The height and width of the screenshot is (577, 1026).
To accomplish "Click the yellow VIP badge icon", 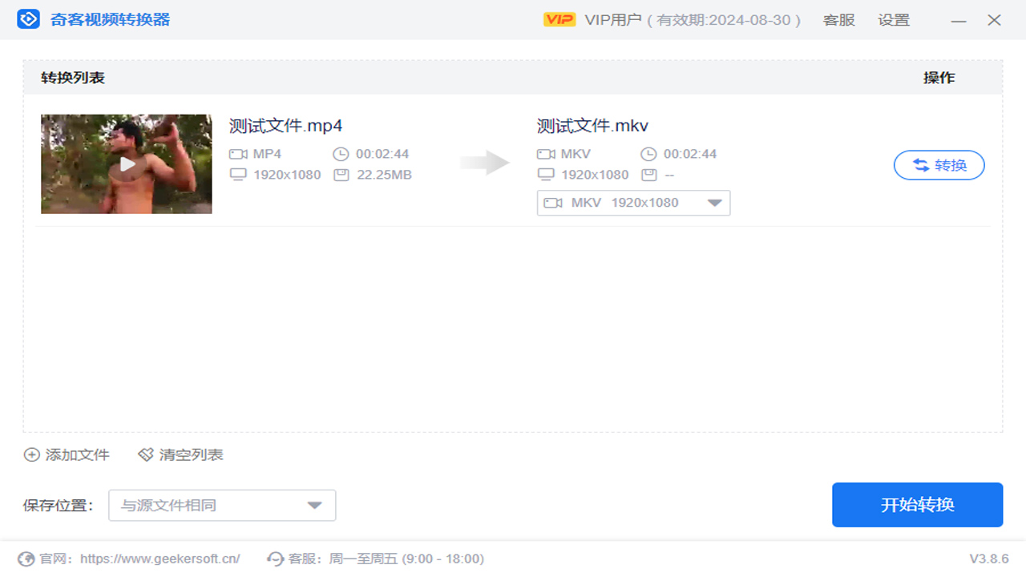I will [560, 20].
